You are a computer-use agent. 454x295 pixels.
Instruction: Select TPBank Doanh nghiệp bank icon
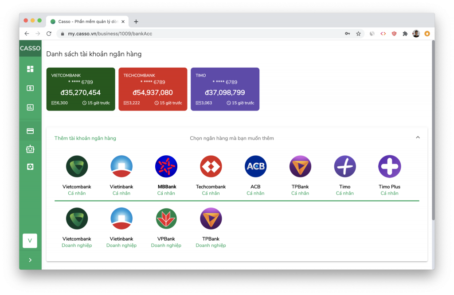pos(211,218)
